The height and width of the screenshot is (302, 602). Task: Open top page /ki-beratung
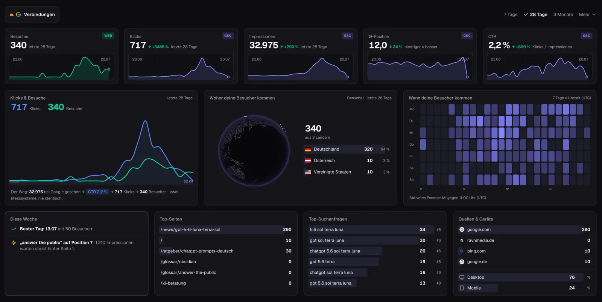226,283
